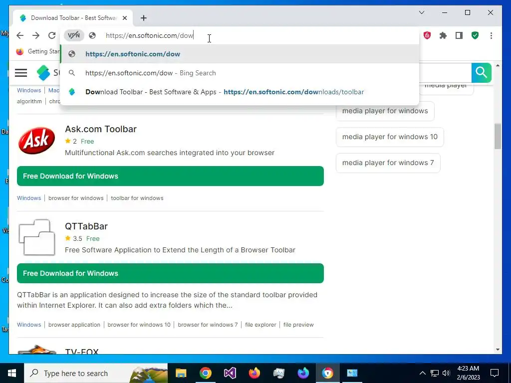511x383 pixels.
Task: Click the scrollbar down arrow
Action: pos(498,350)
